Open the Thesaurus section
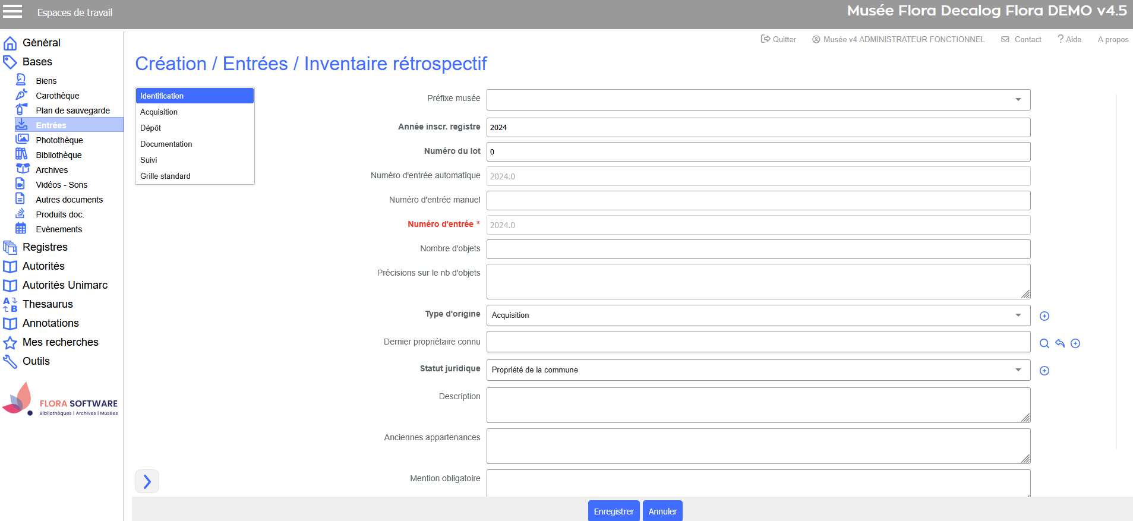Viewport: 1133px width, 521px height. (48, 304)
